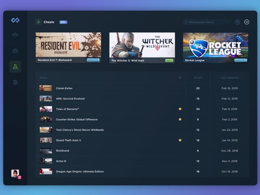Viewport: 260px width, 195px height.
Task: Open ARK: Survival Evolved game name
Action: click(70, 99)
